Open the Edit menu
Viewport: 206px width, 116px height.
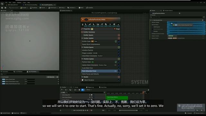[10, 3]
